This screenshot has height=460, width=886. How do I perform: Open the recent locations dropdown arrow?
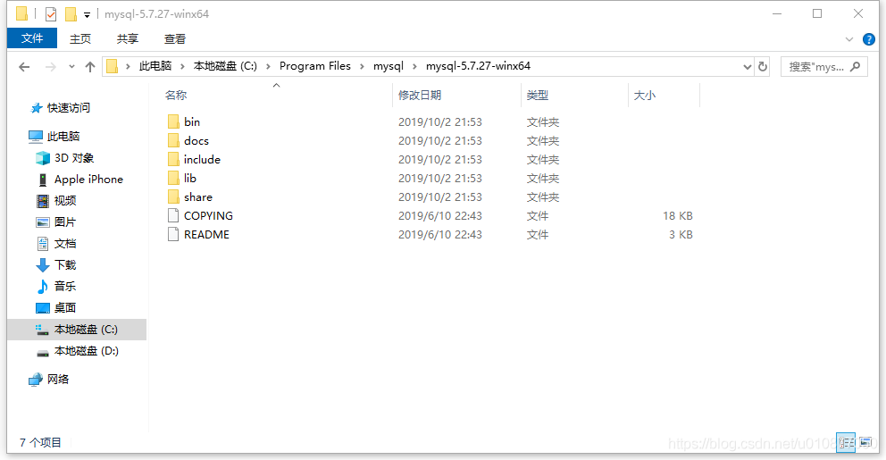pos(71,67)
